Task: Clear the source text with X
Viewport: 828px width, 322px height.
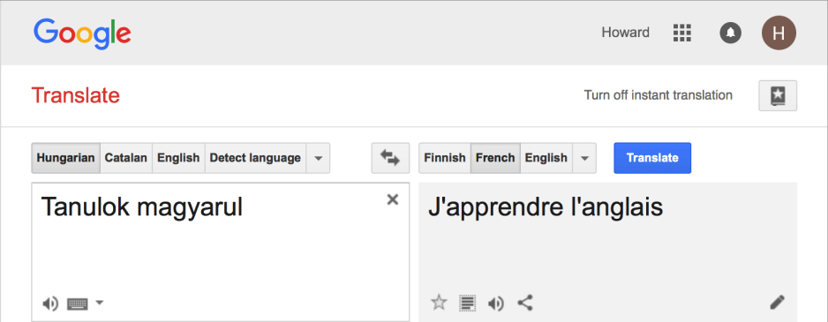Action: tap(392, 199)
